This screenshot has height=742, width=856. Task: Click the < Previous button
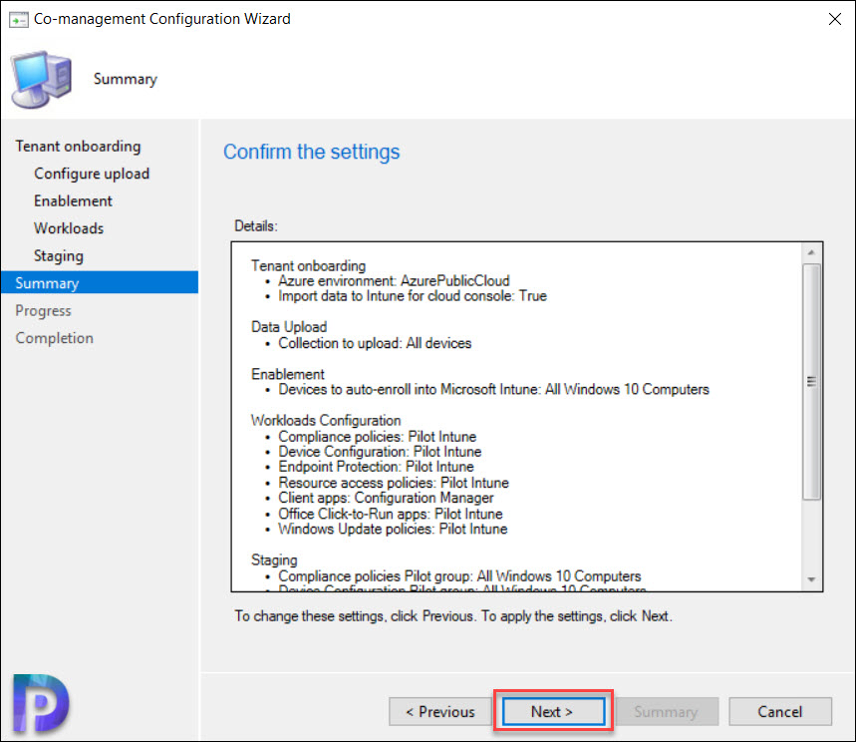[x=440, y=711]
